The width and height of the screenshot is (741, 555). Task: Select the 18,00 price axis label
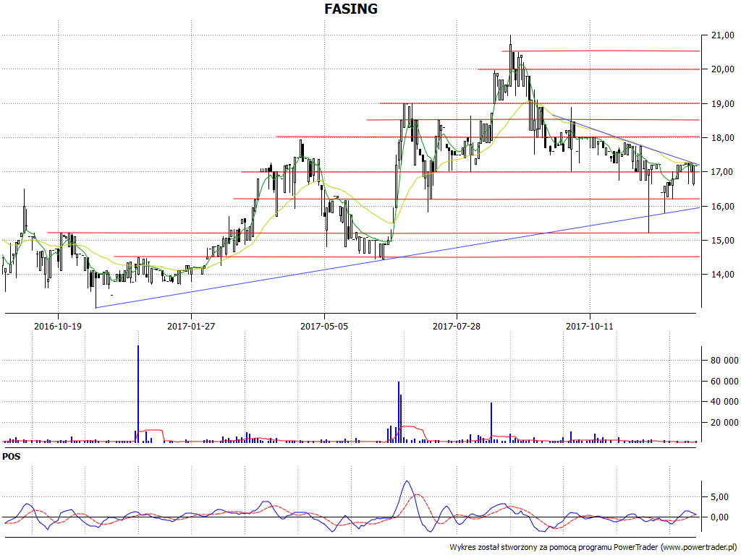click(x=723, y=138)
